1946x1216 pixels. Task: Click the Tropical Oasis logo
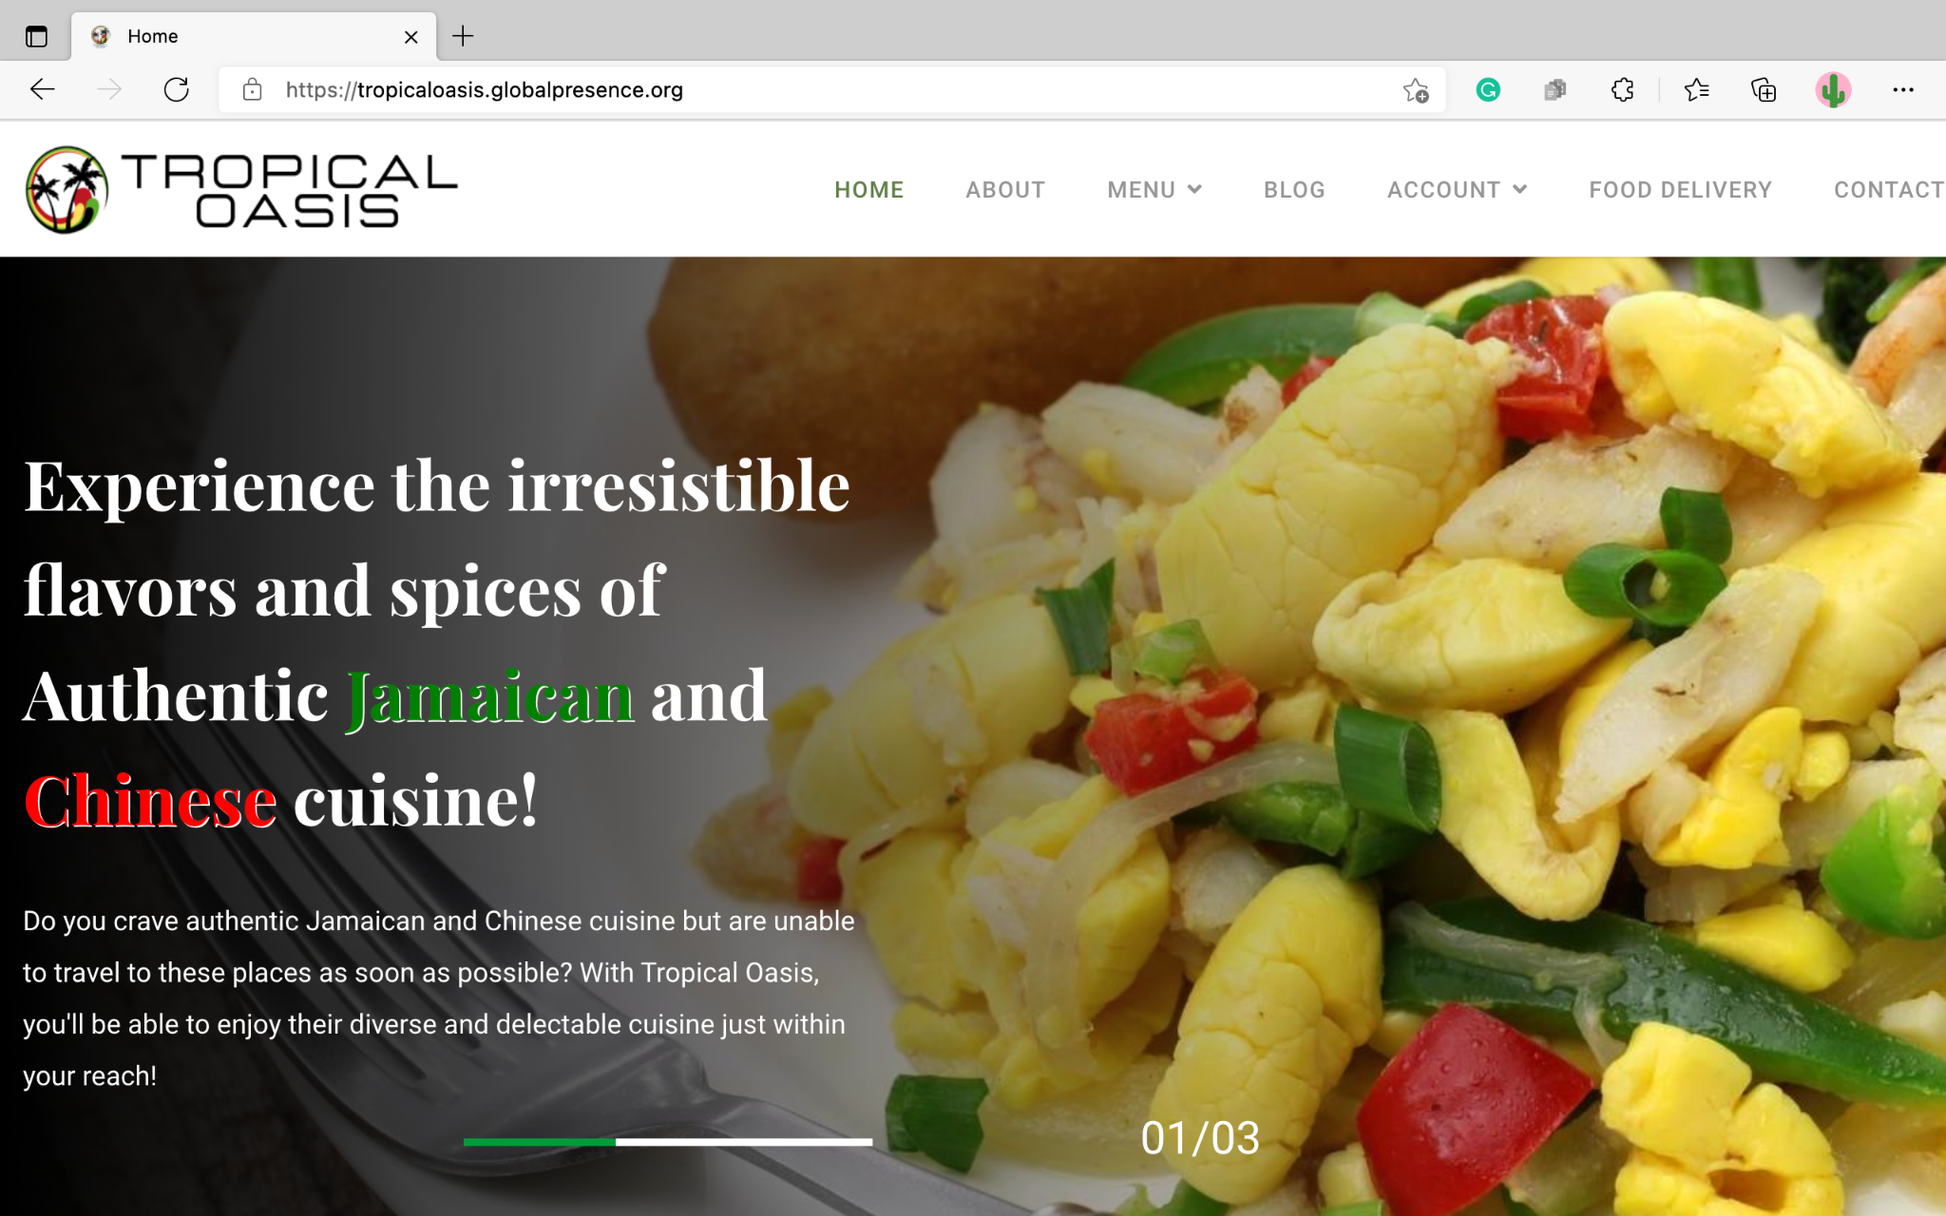click(x=241, y=190)
